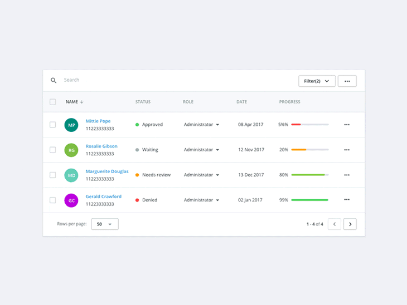Click the search magnifier icon
Image resolution: width=407 pixels, height=305 pixels.
pos(54,80)
